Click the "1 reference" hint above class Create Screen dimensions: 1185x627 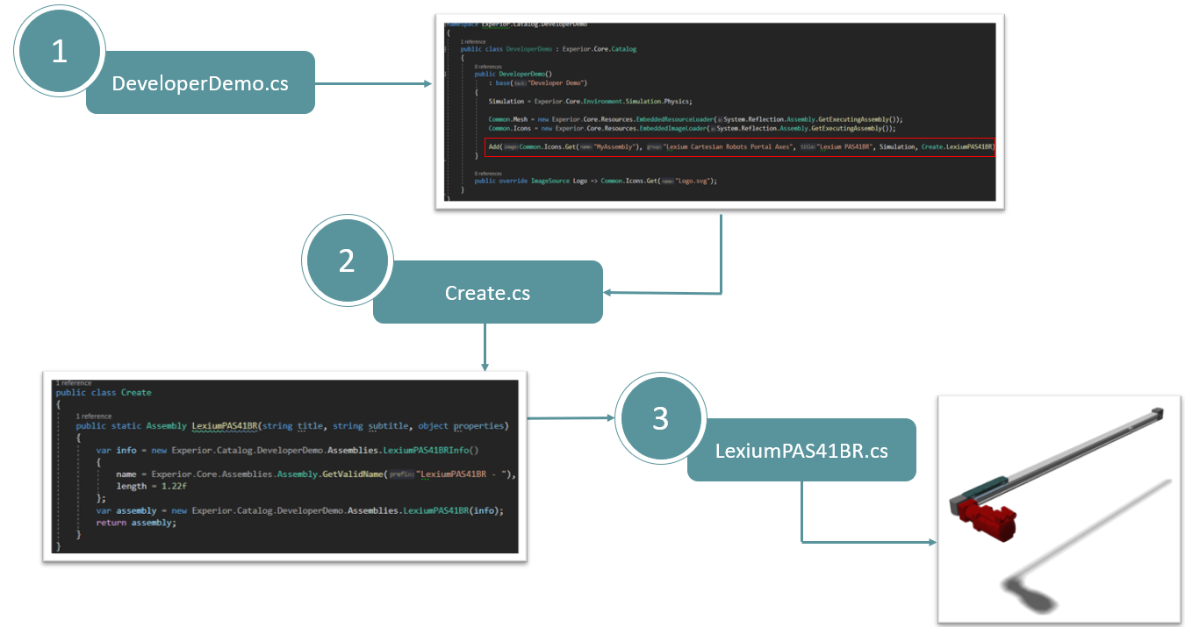(x=73, y=383)
